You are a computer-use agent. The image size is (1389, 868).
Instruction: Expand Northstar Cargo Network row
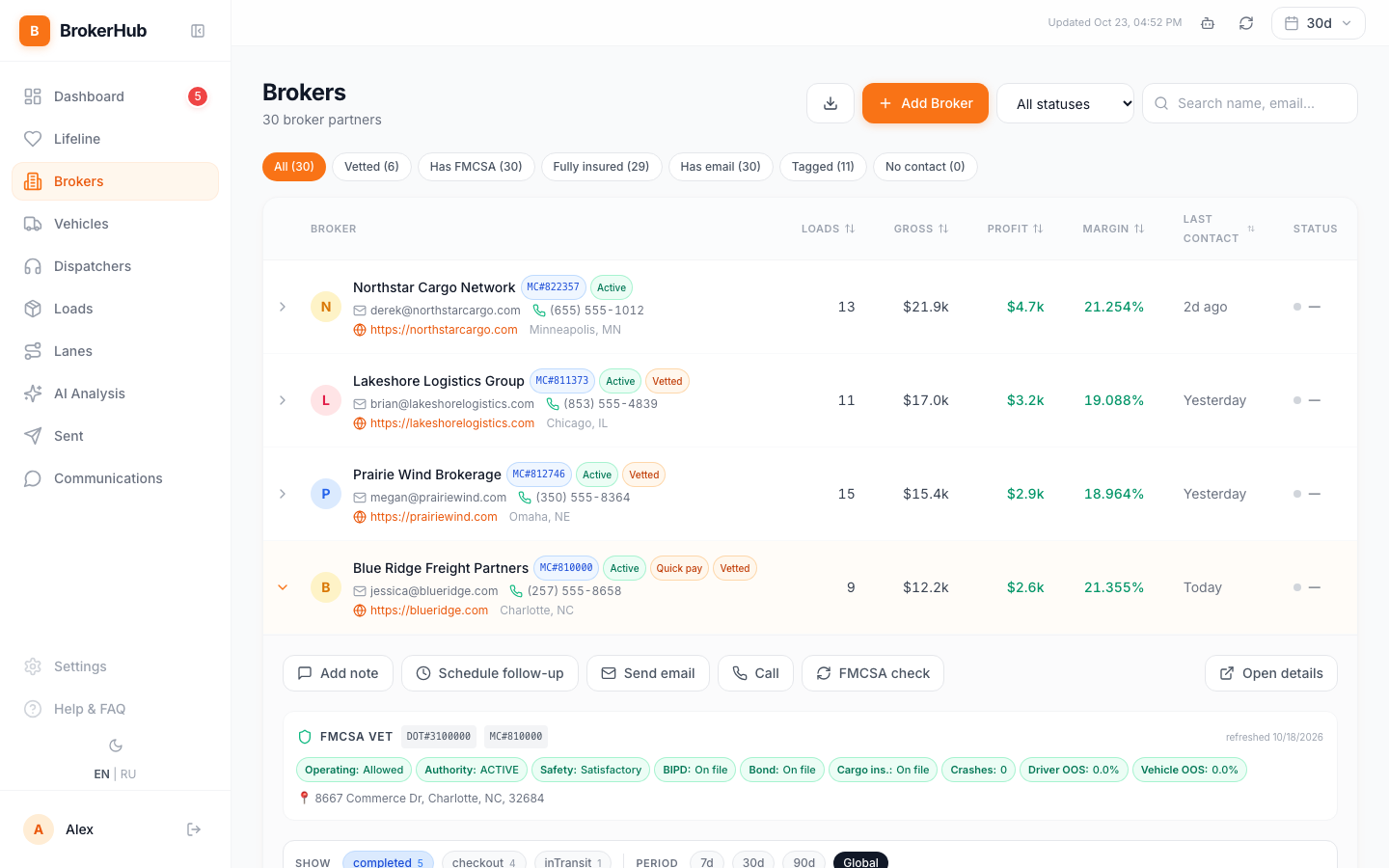point(283,307)
